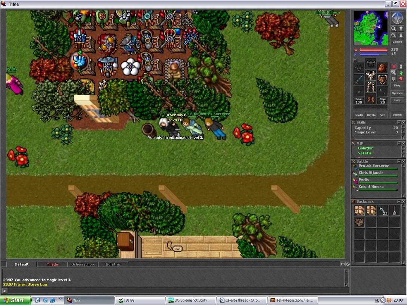This screenshot has width=407, height=305.
Task: Collapse the inventory equipment panel
Action: click(355, 60)
